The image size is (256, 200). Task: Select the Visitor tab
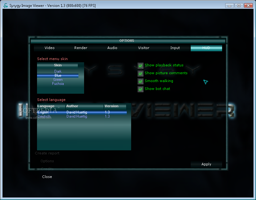[x=144, y=48]
